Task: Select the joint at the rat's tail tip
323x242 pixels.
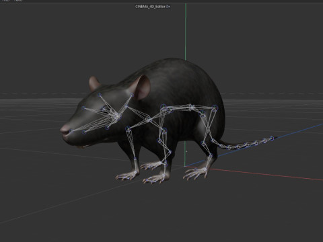Action: (x=272, y=138)
